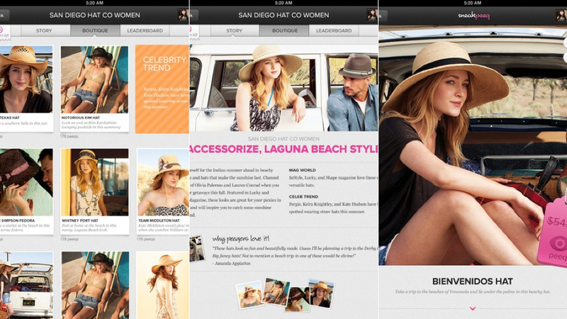The image size is (567, 319).
Task: Tap '178 peeqs' under Notorious Kim Hat
Action: pos(69,136)
